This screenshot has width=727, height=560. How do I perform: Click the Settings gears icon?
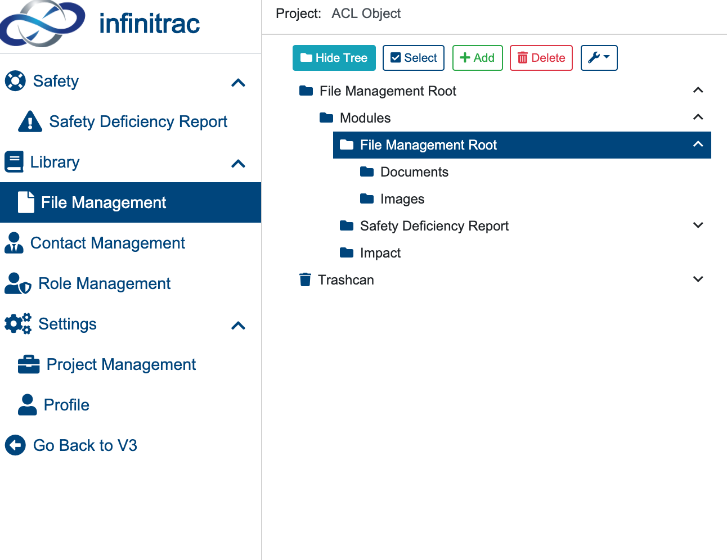18,324
